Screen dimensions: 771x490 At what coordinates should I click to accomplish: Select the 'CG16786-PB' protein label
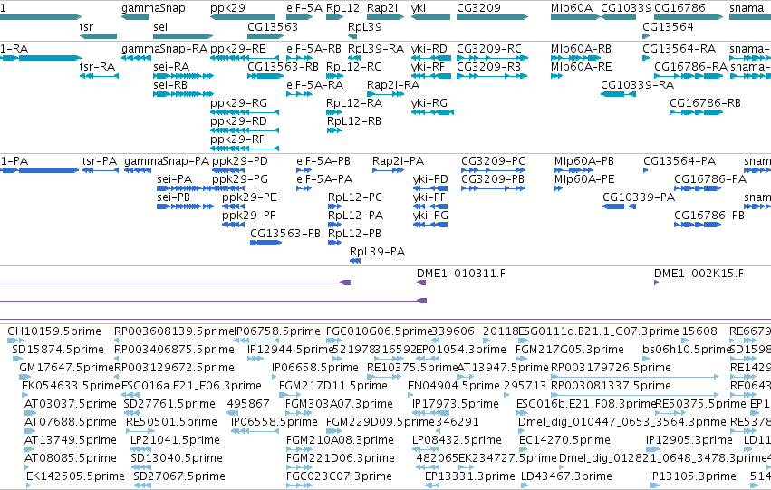click(x=709, y=216)
